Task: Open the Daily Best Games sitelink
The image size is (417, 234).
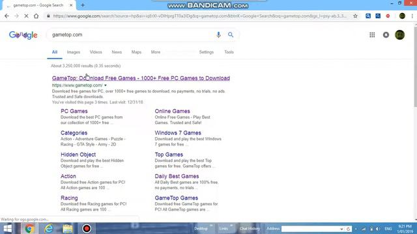Action: (177, 176)
